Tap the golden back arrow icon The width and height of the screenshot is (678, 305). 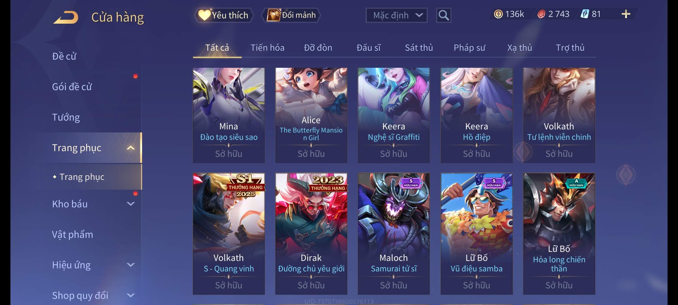tap(66, 17)
